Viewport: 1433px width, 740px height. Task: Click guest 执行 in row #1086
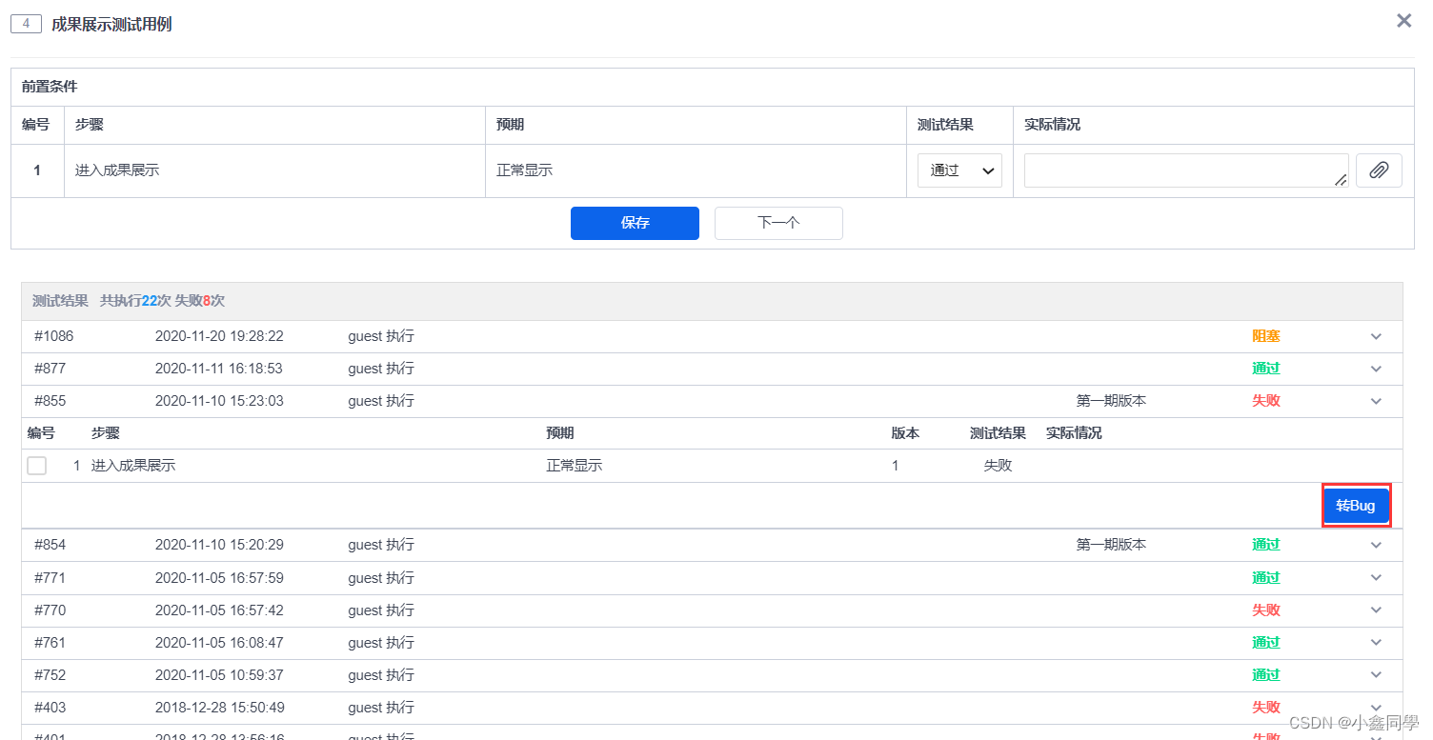click(x=381, y=336)
